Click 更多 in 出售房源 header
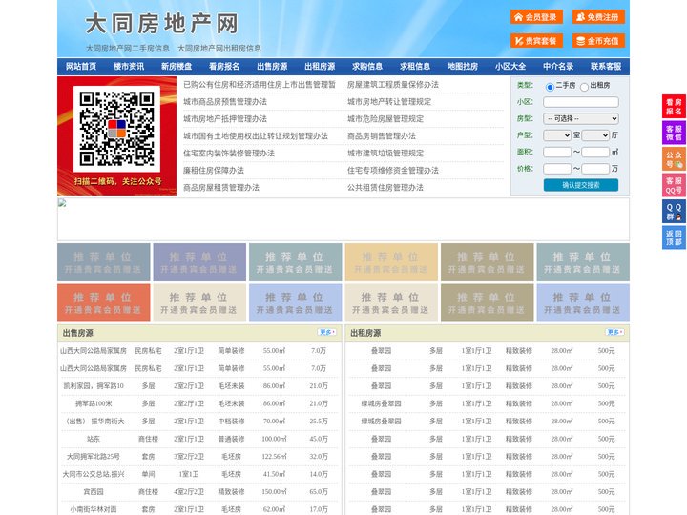Image resolution: width=687 pixels, height=515 pixels. [327, 333]
